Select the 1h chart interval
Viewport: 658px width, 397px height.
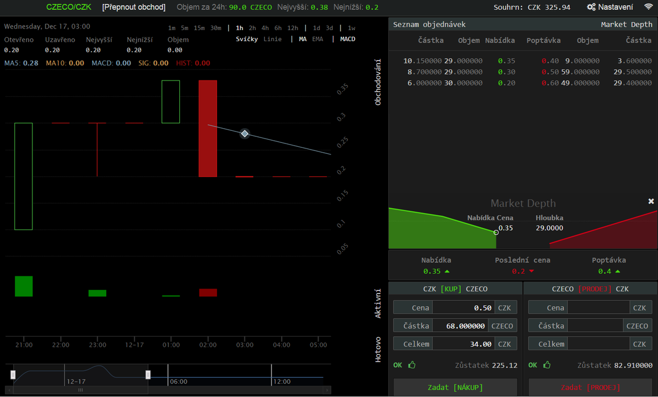pos(240,28)
